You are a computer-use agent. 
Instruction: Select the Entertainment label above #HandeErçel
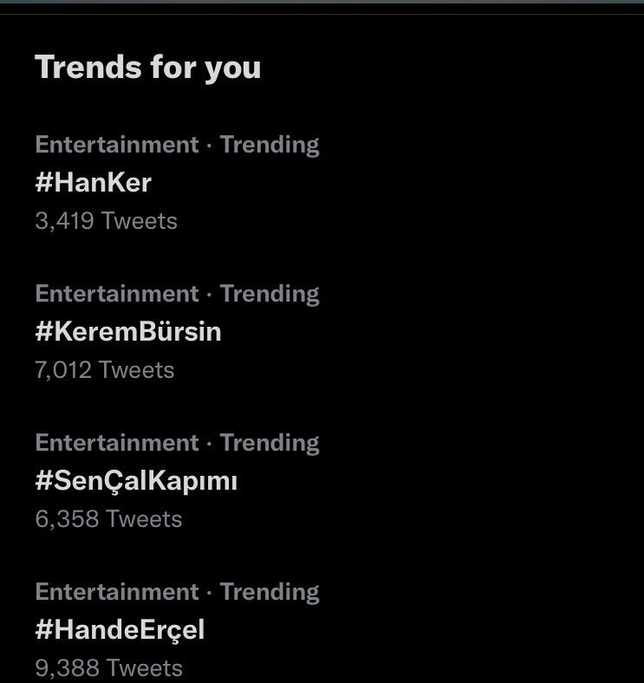117,592
